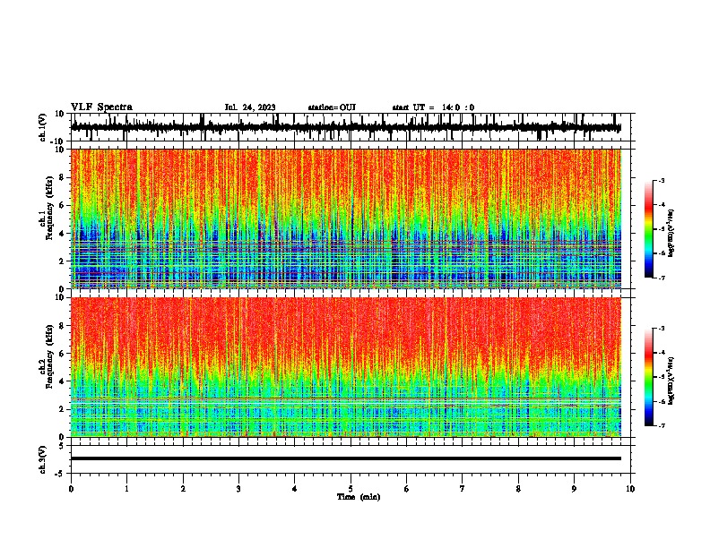
Task: Click the ch.1 voltage waveform trace
Action: point(346,127)
